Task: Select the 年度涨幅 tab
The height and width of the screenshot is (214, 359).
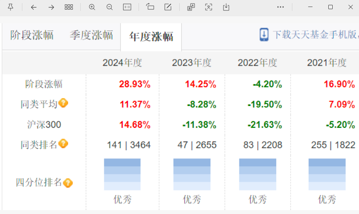Action: [x=151, y=37]
